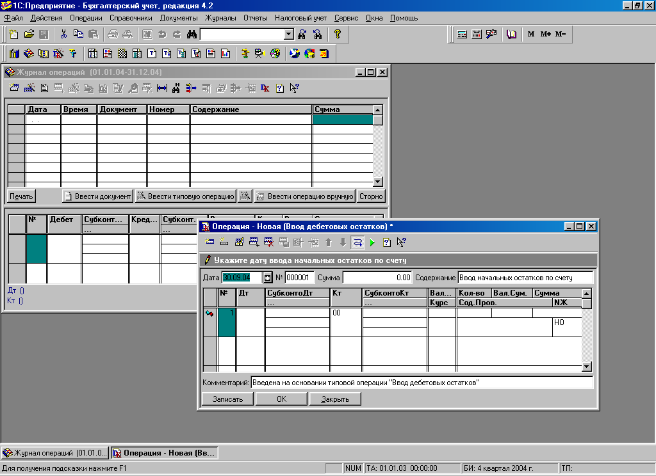Viewport: 656px width, 476px height.
Task: Click the Комментарий text field
Action: coord(422,383)
